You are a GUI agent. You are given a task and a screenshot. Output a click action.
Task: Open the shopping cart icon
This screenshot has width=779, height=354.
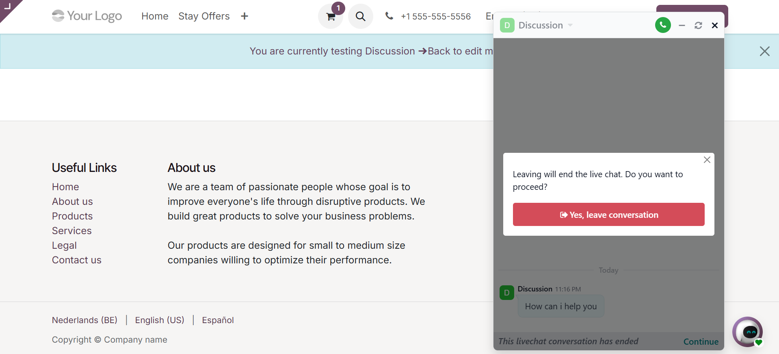click(x=331, y=17)
